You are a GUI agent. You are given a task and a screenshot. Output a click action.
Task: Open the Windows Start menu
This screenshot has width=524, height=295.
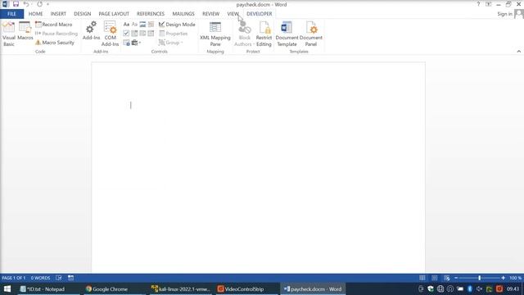7,289
